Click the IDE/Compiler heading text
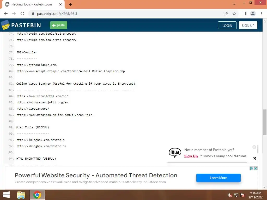Image resolution: width=267 pixels, height=200 pixels. (27, 52)
